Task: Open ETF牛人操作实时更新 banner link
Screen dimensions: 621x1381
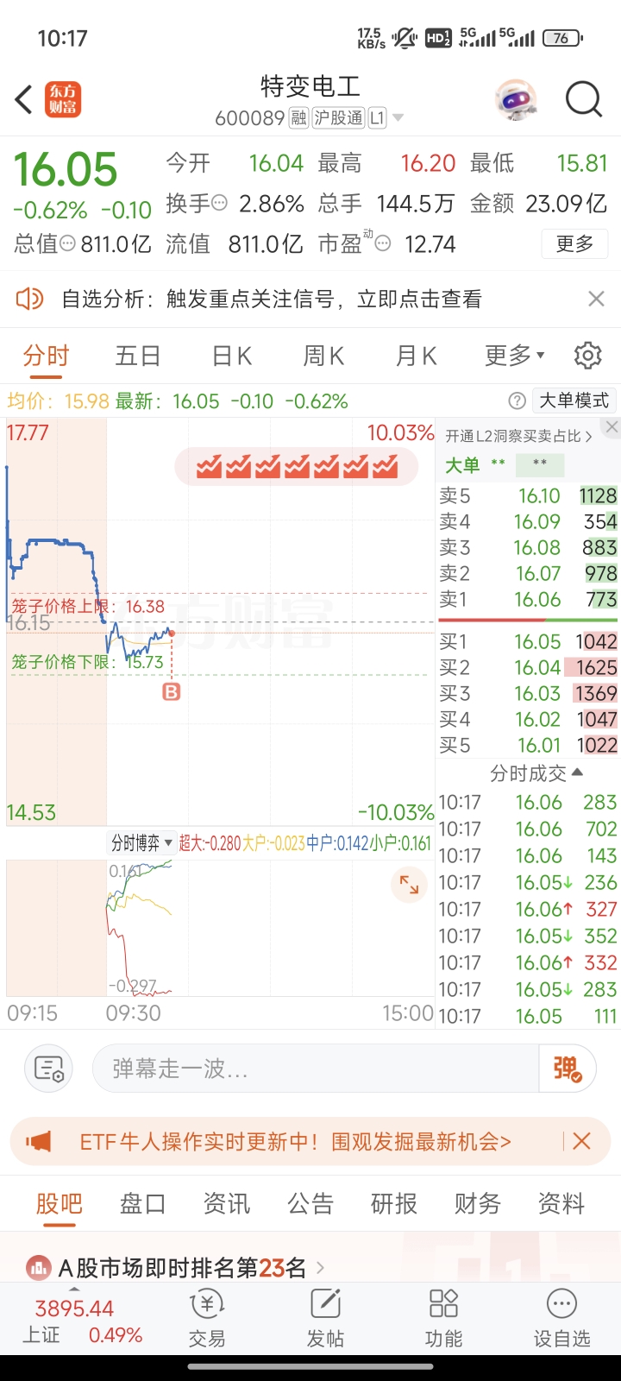Action: [295, 1142]
